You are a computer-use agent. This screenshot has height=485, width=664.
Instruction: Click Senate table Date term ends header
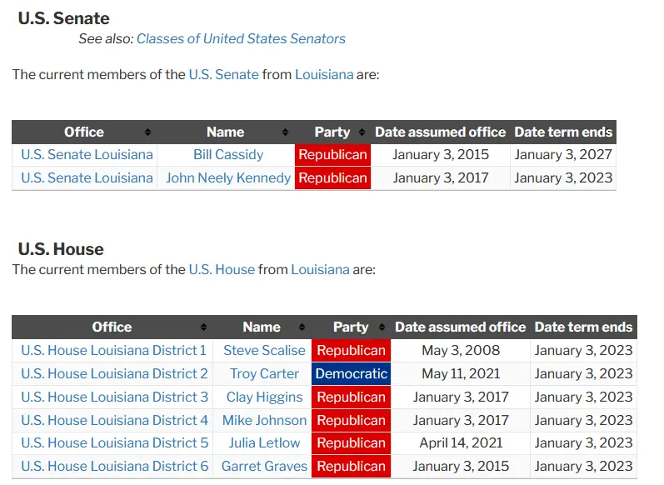coord(563,132)
